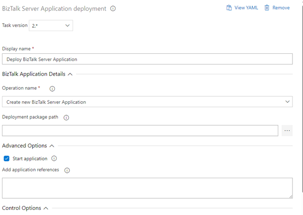
Task: Collapse the Control Options section
Action: point(46,208)
